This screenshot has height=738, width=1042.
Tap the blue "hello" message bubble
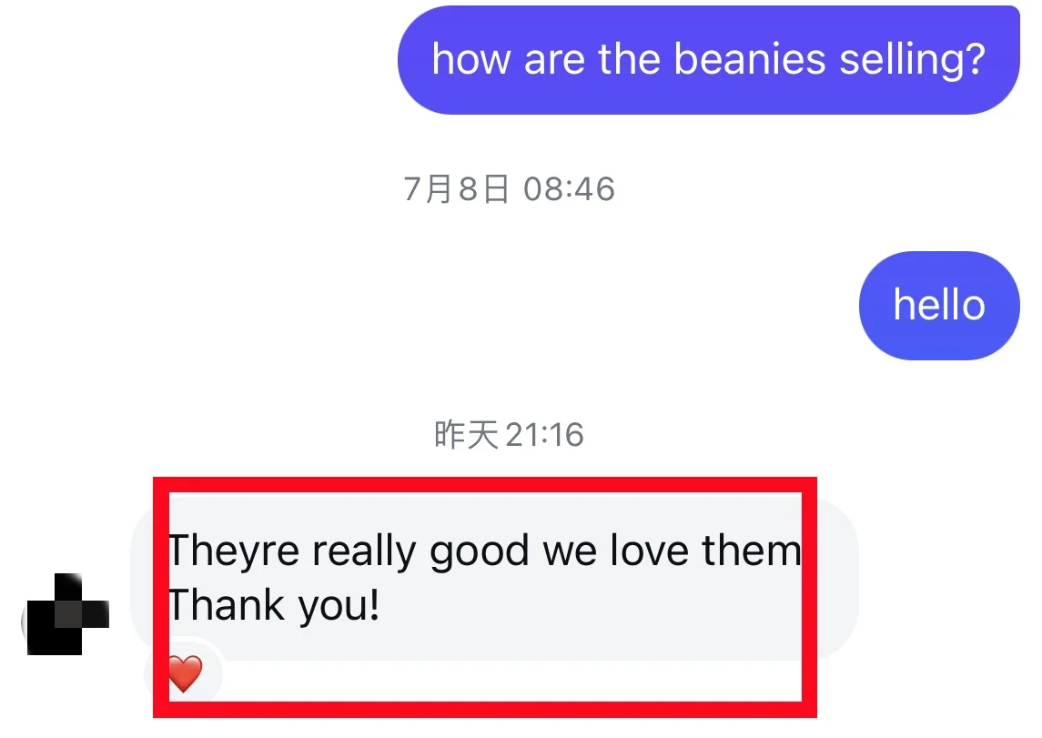click(939, 306)
